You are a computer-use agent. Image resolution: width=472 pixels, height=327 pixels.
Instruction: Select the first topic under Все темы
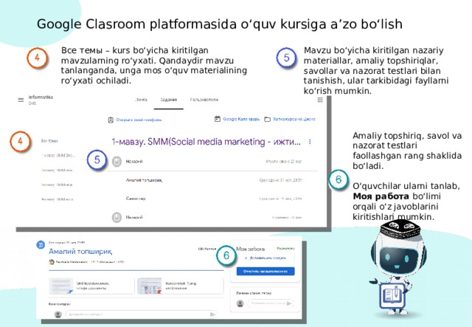58,156
